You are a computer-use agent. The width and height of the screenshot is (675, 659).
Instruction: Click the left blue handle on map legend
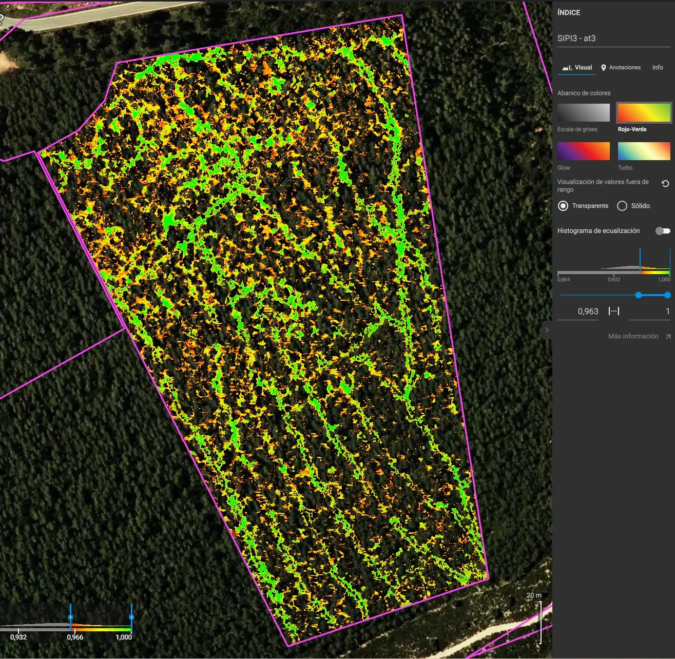point(70,617)
